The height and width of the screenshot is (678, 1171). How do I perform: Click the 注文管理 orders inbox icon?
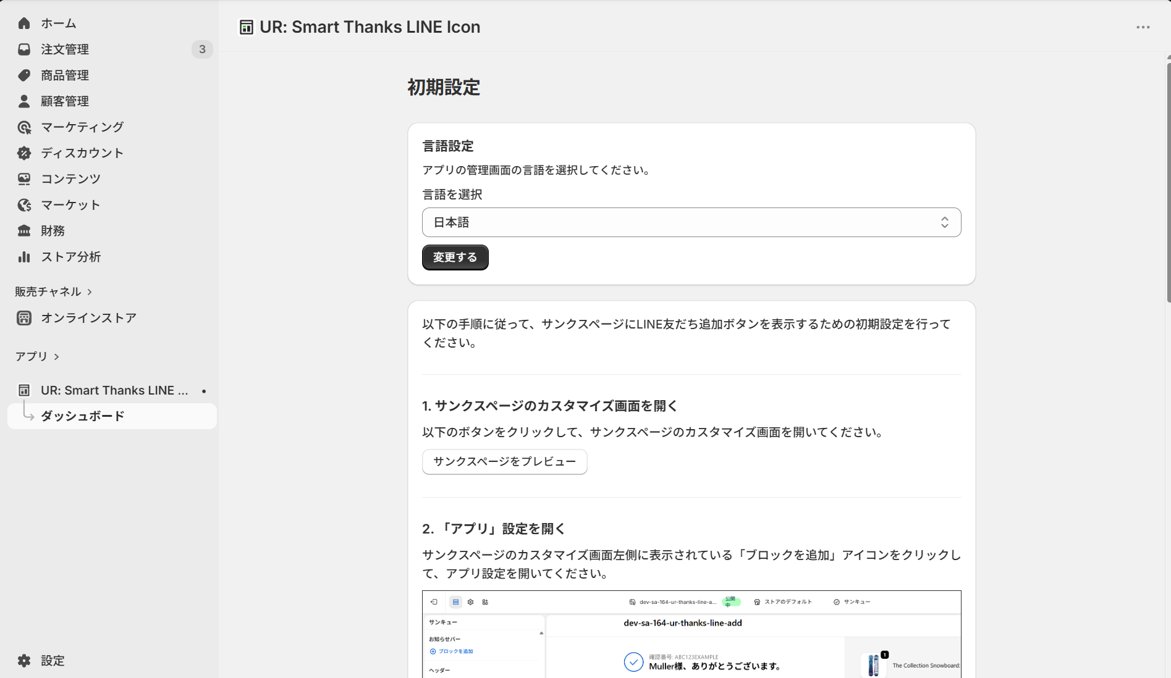point(24,49)
